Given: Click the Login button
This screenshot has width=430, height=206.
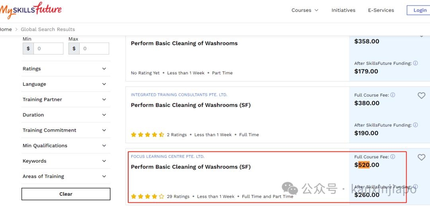Looking at the screenshot, I should (x=420, y=10).
